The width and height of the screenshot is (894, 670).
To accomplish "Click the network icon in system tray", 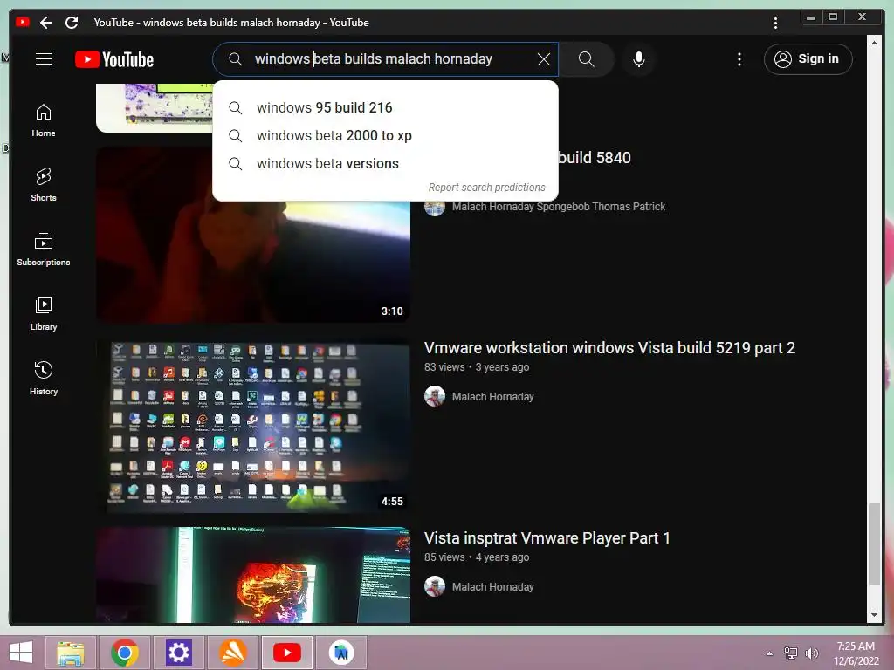I will tap(791, 653).
